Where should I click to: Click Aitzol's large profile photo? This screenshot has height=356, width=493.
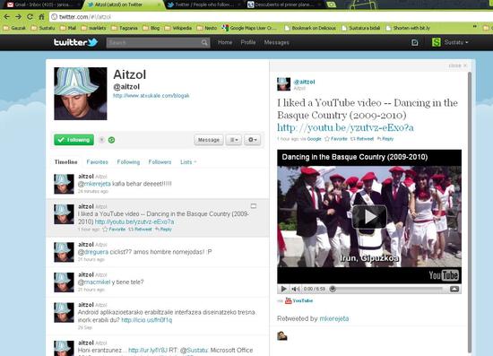coord(81,93)
